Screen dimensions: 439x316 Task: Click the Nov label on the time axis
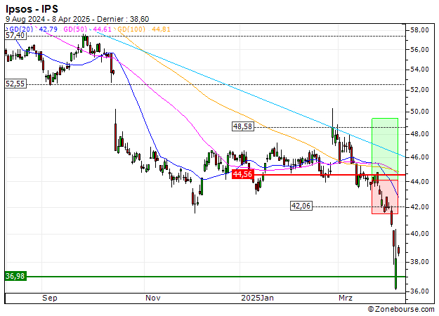pos(153,298)
